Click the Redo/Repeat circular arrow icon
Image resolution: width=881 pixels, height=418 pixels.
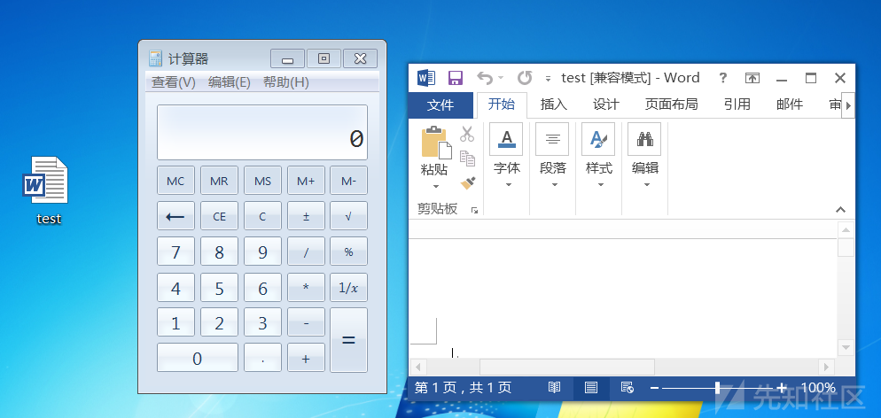(x=525, y=77)
